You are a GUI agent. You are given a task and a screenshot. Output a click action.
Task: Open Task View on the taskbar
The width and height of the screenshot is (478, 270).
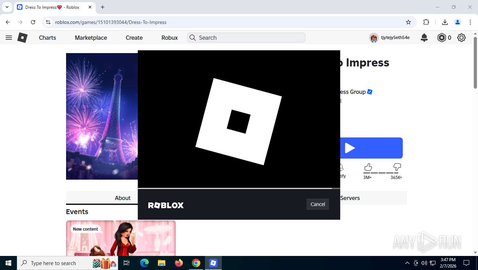pyautogui.click(x=127, y=263)
